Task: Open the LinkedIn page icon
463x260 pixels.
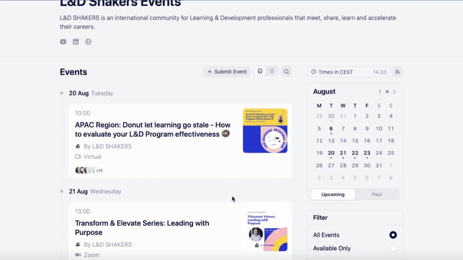Action: tap(76, 42)
